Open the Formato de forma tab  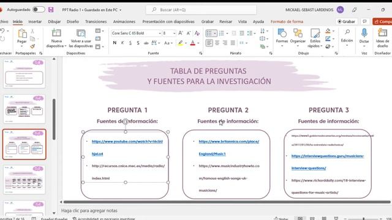[x=287, y=22]
